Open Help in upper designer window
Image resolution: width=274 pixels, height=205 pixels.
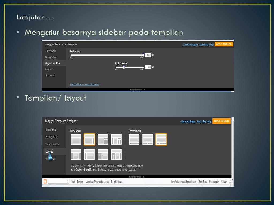coord(211,45)
